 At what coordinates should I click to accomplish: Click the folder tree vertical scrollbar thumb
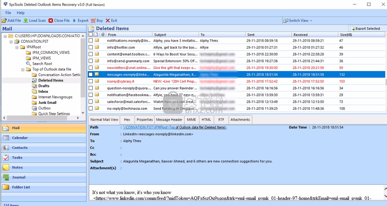click(83, 68)
